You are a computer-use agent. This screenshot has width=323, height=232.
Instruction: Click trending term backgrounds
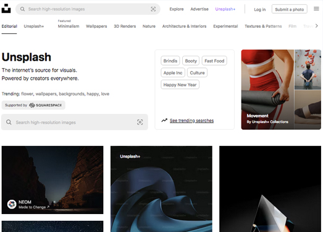pyautogui.click(x=72, y=93)
